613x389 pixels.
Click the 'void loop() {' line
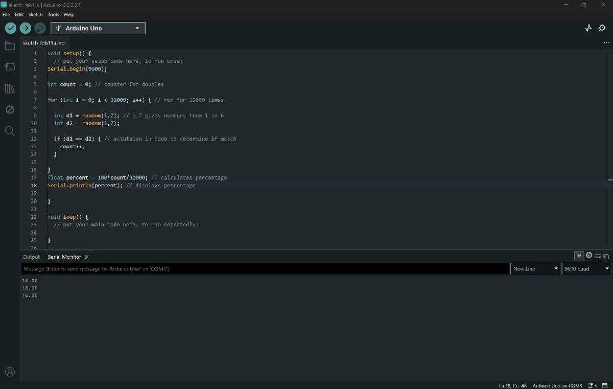pos(67,217)
